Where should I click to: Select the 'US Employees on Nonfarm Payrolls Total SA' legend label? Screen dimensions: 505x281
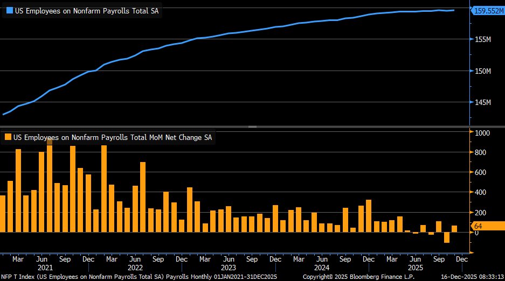point(85,10)
